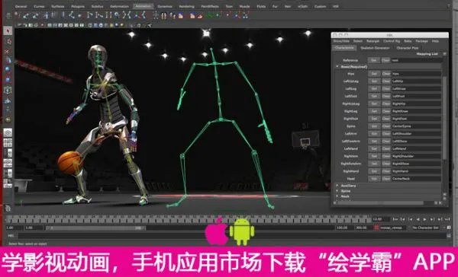Click Set button for Hips row

click(374, 74)
